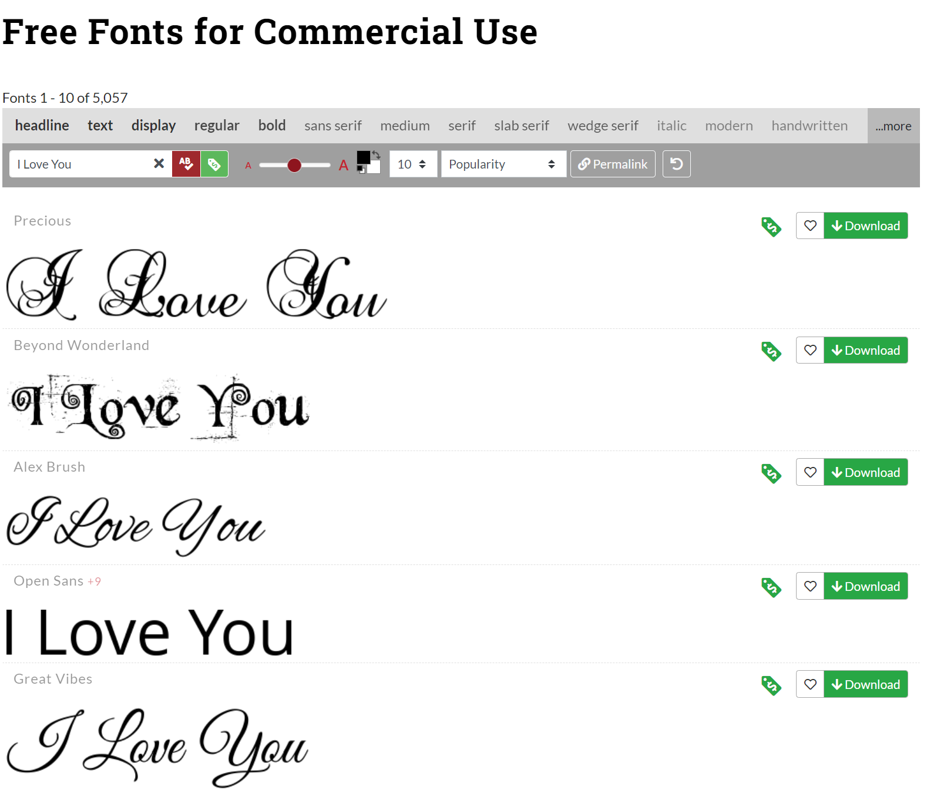Viewport: 927px width, 790px height.
Task: Select the serif tag filter
Action: 462,126
